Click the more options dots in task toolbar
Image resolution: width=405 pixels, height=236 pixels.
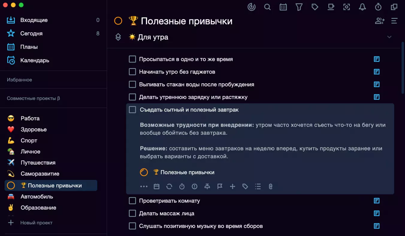tap(144, 186)
